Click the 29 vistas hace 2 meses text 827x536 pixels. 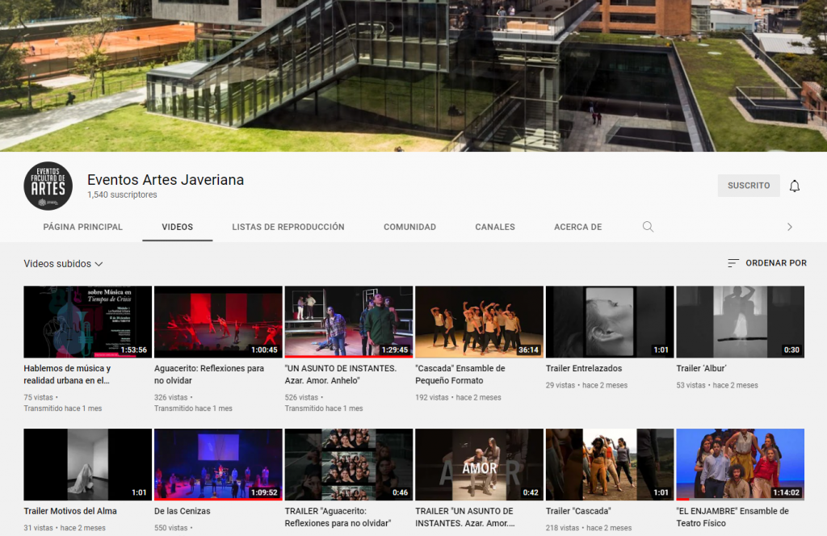pos(586,385)
